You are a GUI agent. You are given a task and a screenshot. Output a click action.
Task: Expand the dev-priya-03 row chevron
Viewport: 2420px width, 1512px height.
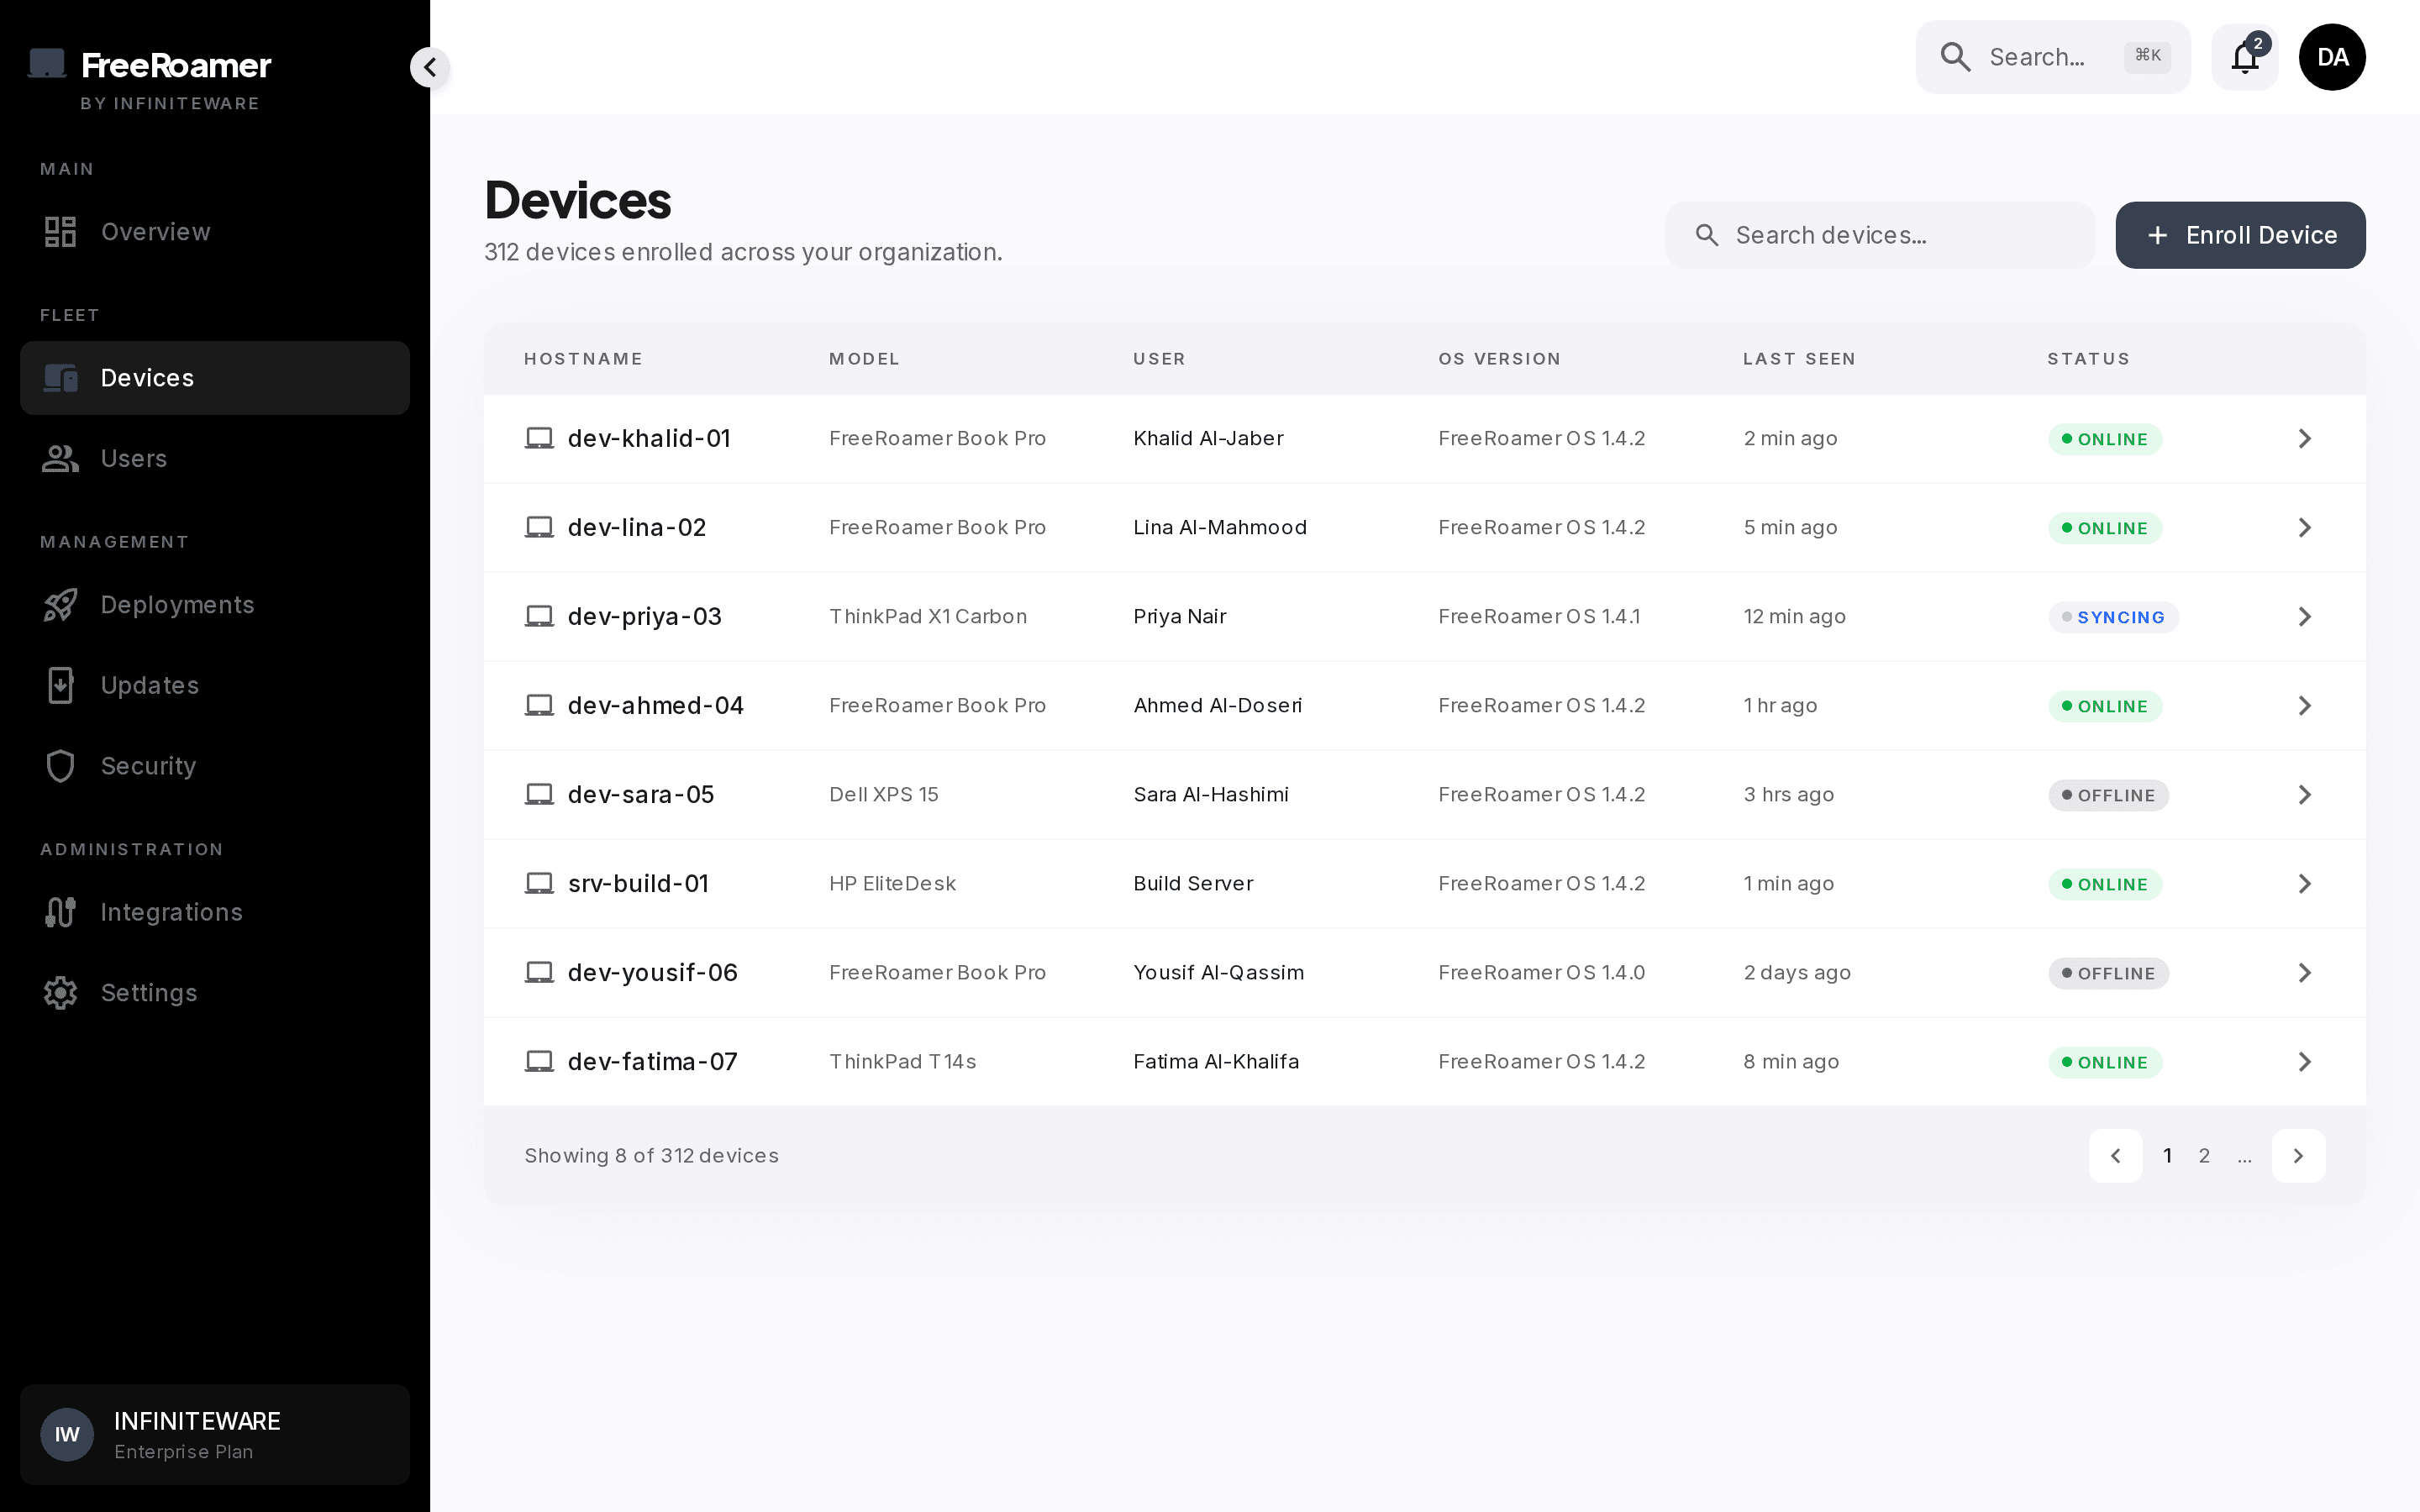tap(2305, 616)
